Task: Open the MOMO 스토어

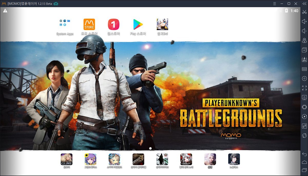Action: click(x=89, y=24)
